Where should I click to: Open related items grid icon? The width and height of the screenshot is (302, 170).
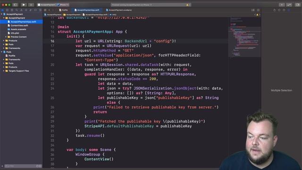coord(45,10)
